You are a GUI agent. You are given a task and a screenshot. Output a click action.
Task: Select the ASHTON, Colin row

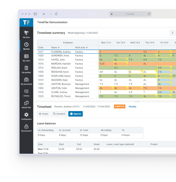click(107, 88)
